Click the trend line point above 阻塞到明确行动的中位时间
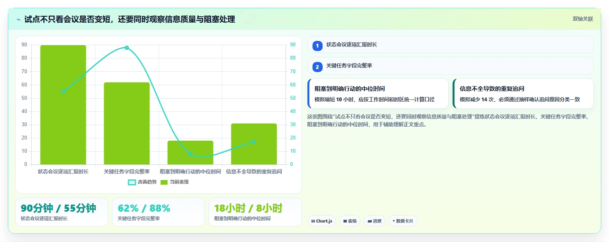Viewport: 609px width, 242px height. 190,154
